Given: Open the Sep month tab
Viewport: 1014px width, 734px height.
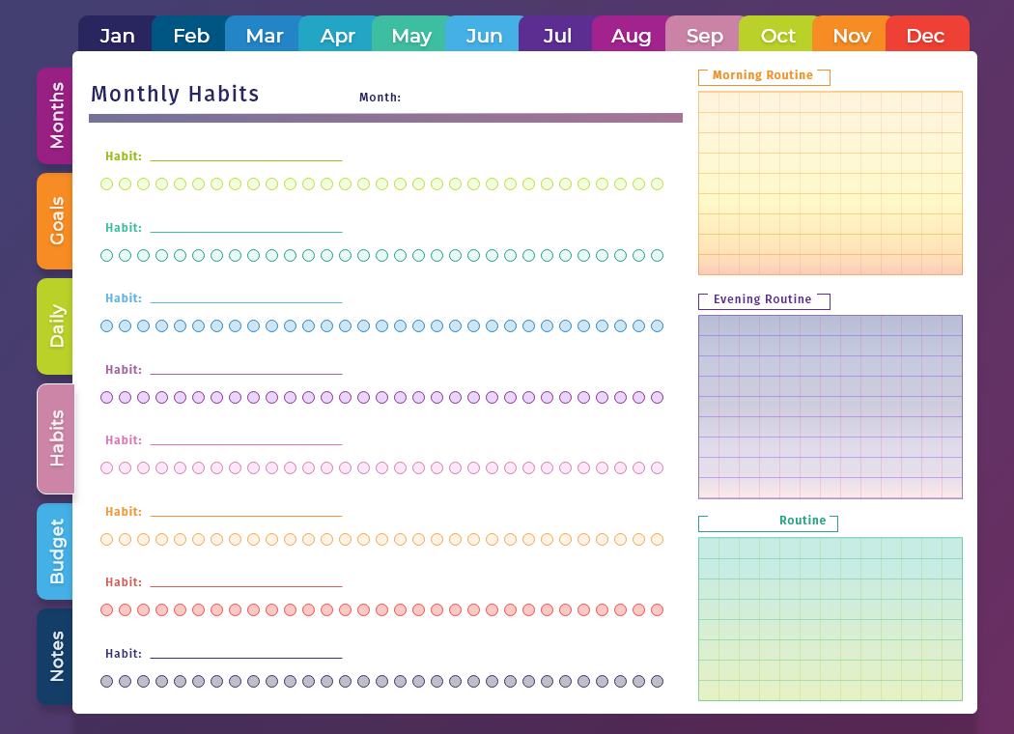Looking at the screenshot, I should pos(704,35).
